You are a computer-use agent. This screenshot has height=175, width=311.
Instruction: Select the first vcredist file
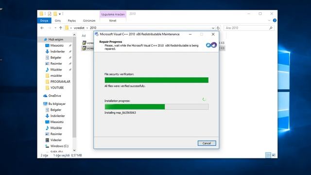point(87,43)
